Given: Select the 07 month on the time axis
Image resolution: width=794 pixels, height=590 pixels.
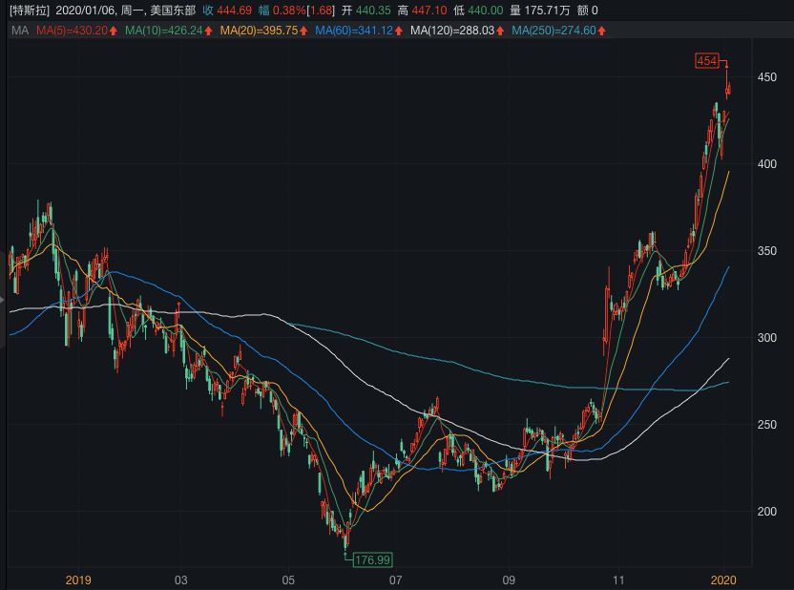Looking at the screenshot, I should (x=394, y=579).
